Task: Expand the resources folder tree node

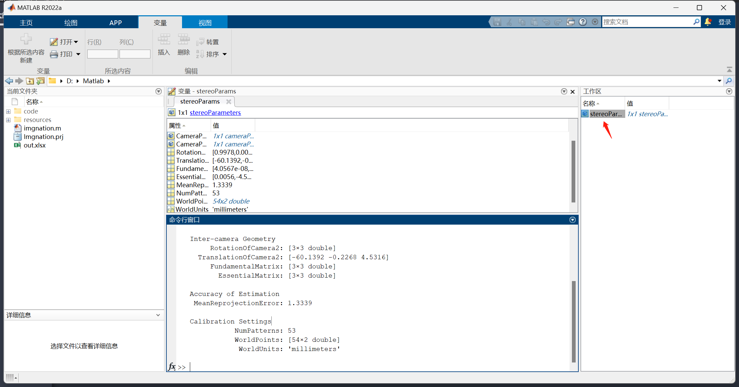Action: pos(8,120)
